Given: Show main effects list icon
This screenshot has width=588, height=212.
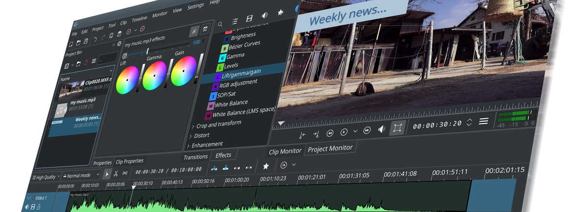Looking at the screenshot, I should point(235,21).
